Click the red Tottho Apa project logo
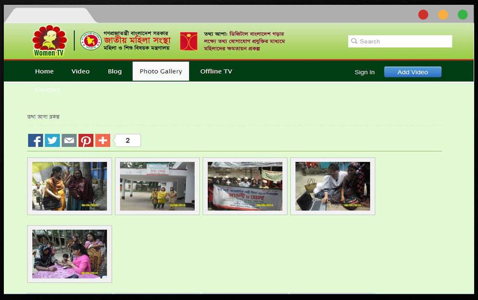Screen dimensions: 478x300 tap(189, 41)
